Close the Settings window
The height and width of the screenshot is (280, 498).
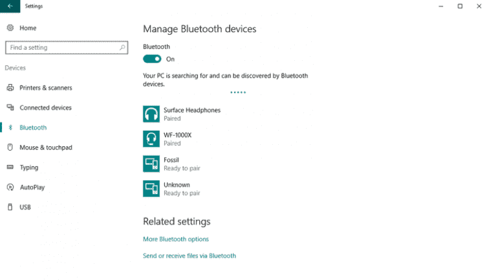point(479,6)
